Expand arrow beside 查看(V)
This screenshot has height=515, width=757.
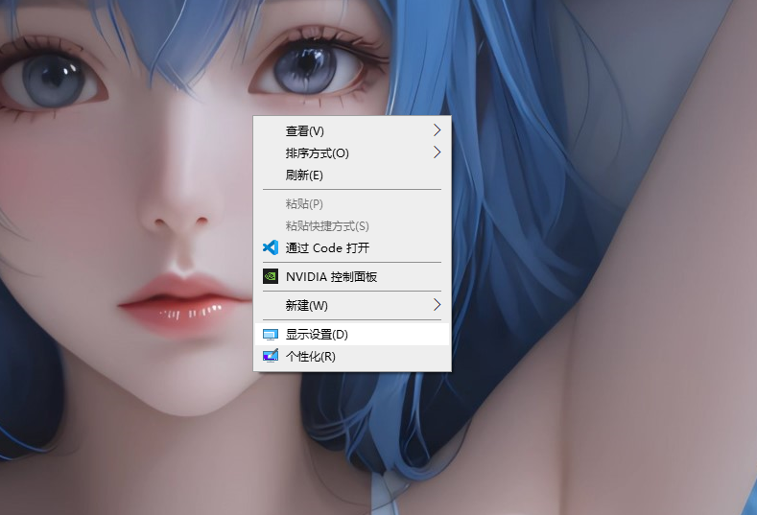point(437,130)
